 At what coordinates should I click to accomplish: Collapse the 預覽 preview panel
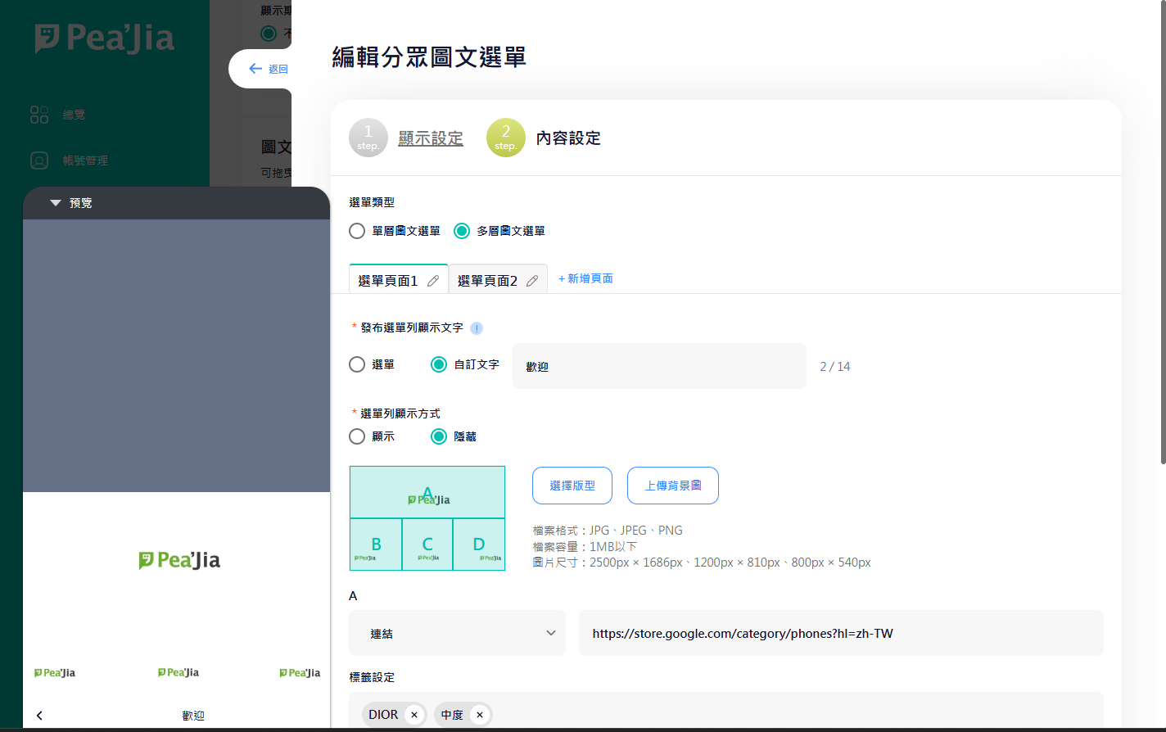pos(56,203)
